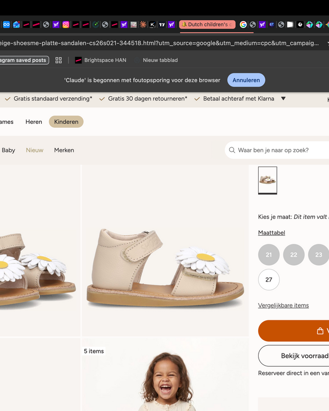This screenshot has height=411, width=329.
Task: Switch to the Google favicon tab
Action: pyautogui.click(x=243, y=24)
